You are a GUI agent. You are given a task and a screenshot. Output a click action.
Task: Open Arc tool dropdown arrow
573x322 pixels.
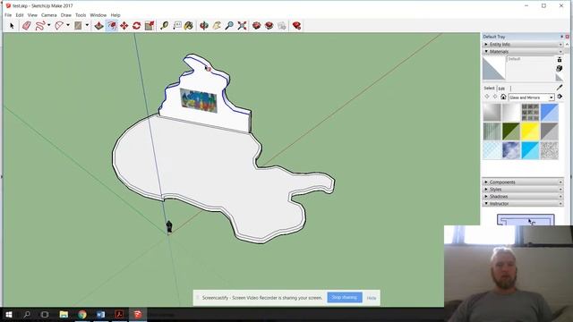[68, 25]
